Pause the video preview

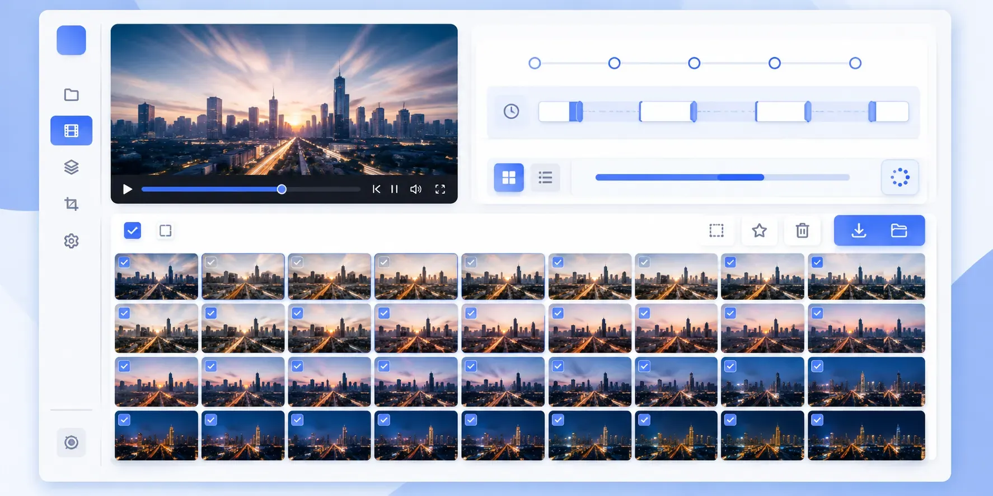click(x=394, y=190)
